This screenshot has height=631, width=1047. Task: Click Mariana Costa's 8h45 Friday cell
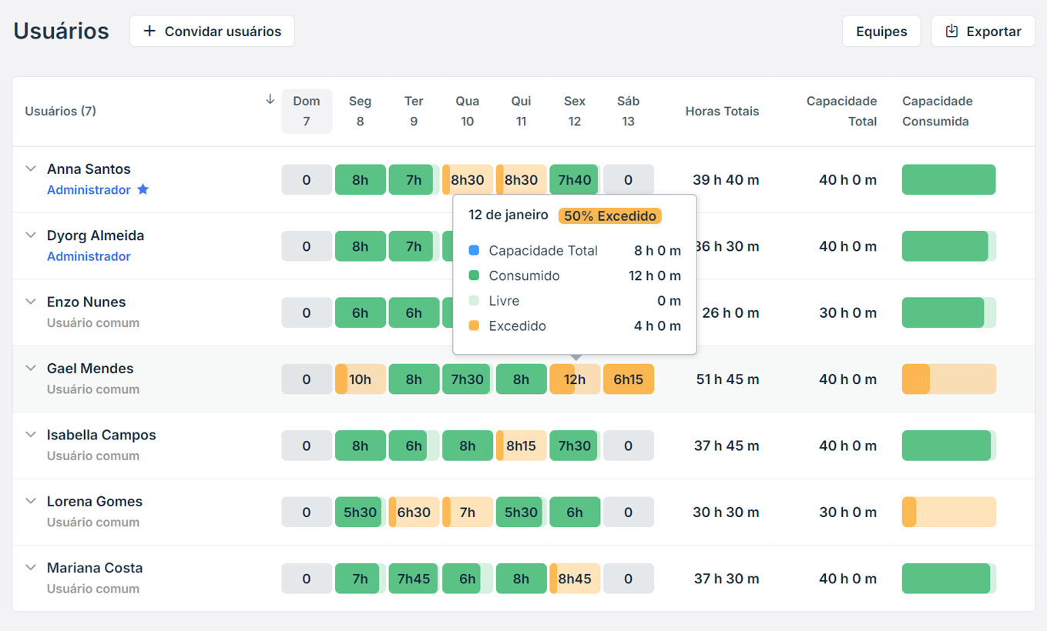pos(575,579)
